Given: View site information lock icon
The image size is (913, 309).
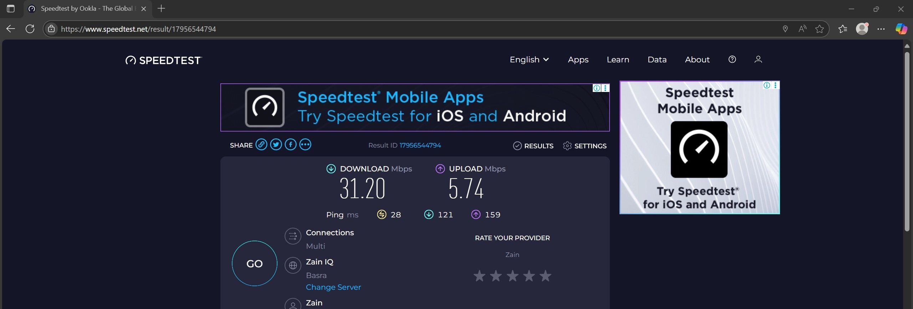Looking at the screenshot, I should 51,29.
